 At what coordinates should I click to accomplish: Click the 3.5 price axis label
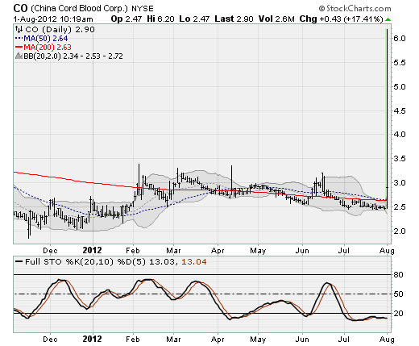click(399, 158)
